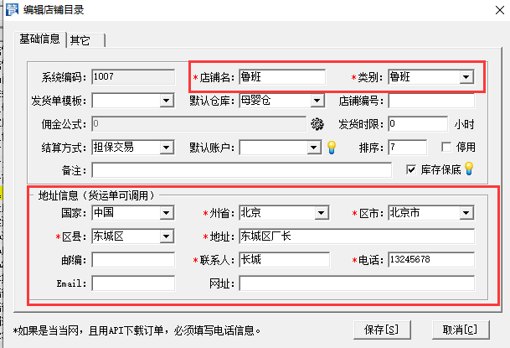
Task: Expand the 区县 dropdown showing 东城区
Action: pos(166,236)
